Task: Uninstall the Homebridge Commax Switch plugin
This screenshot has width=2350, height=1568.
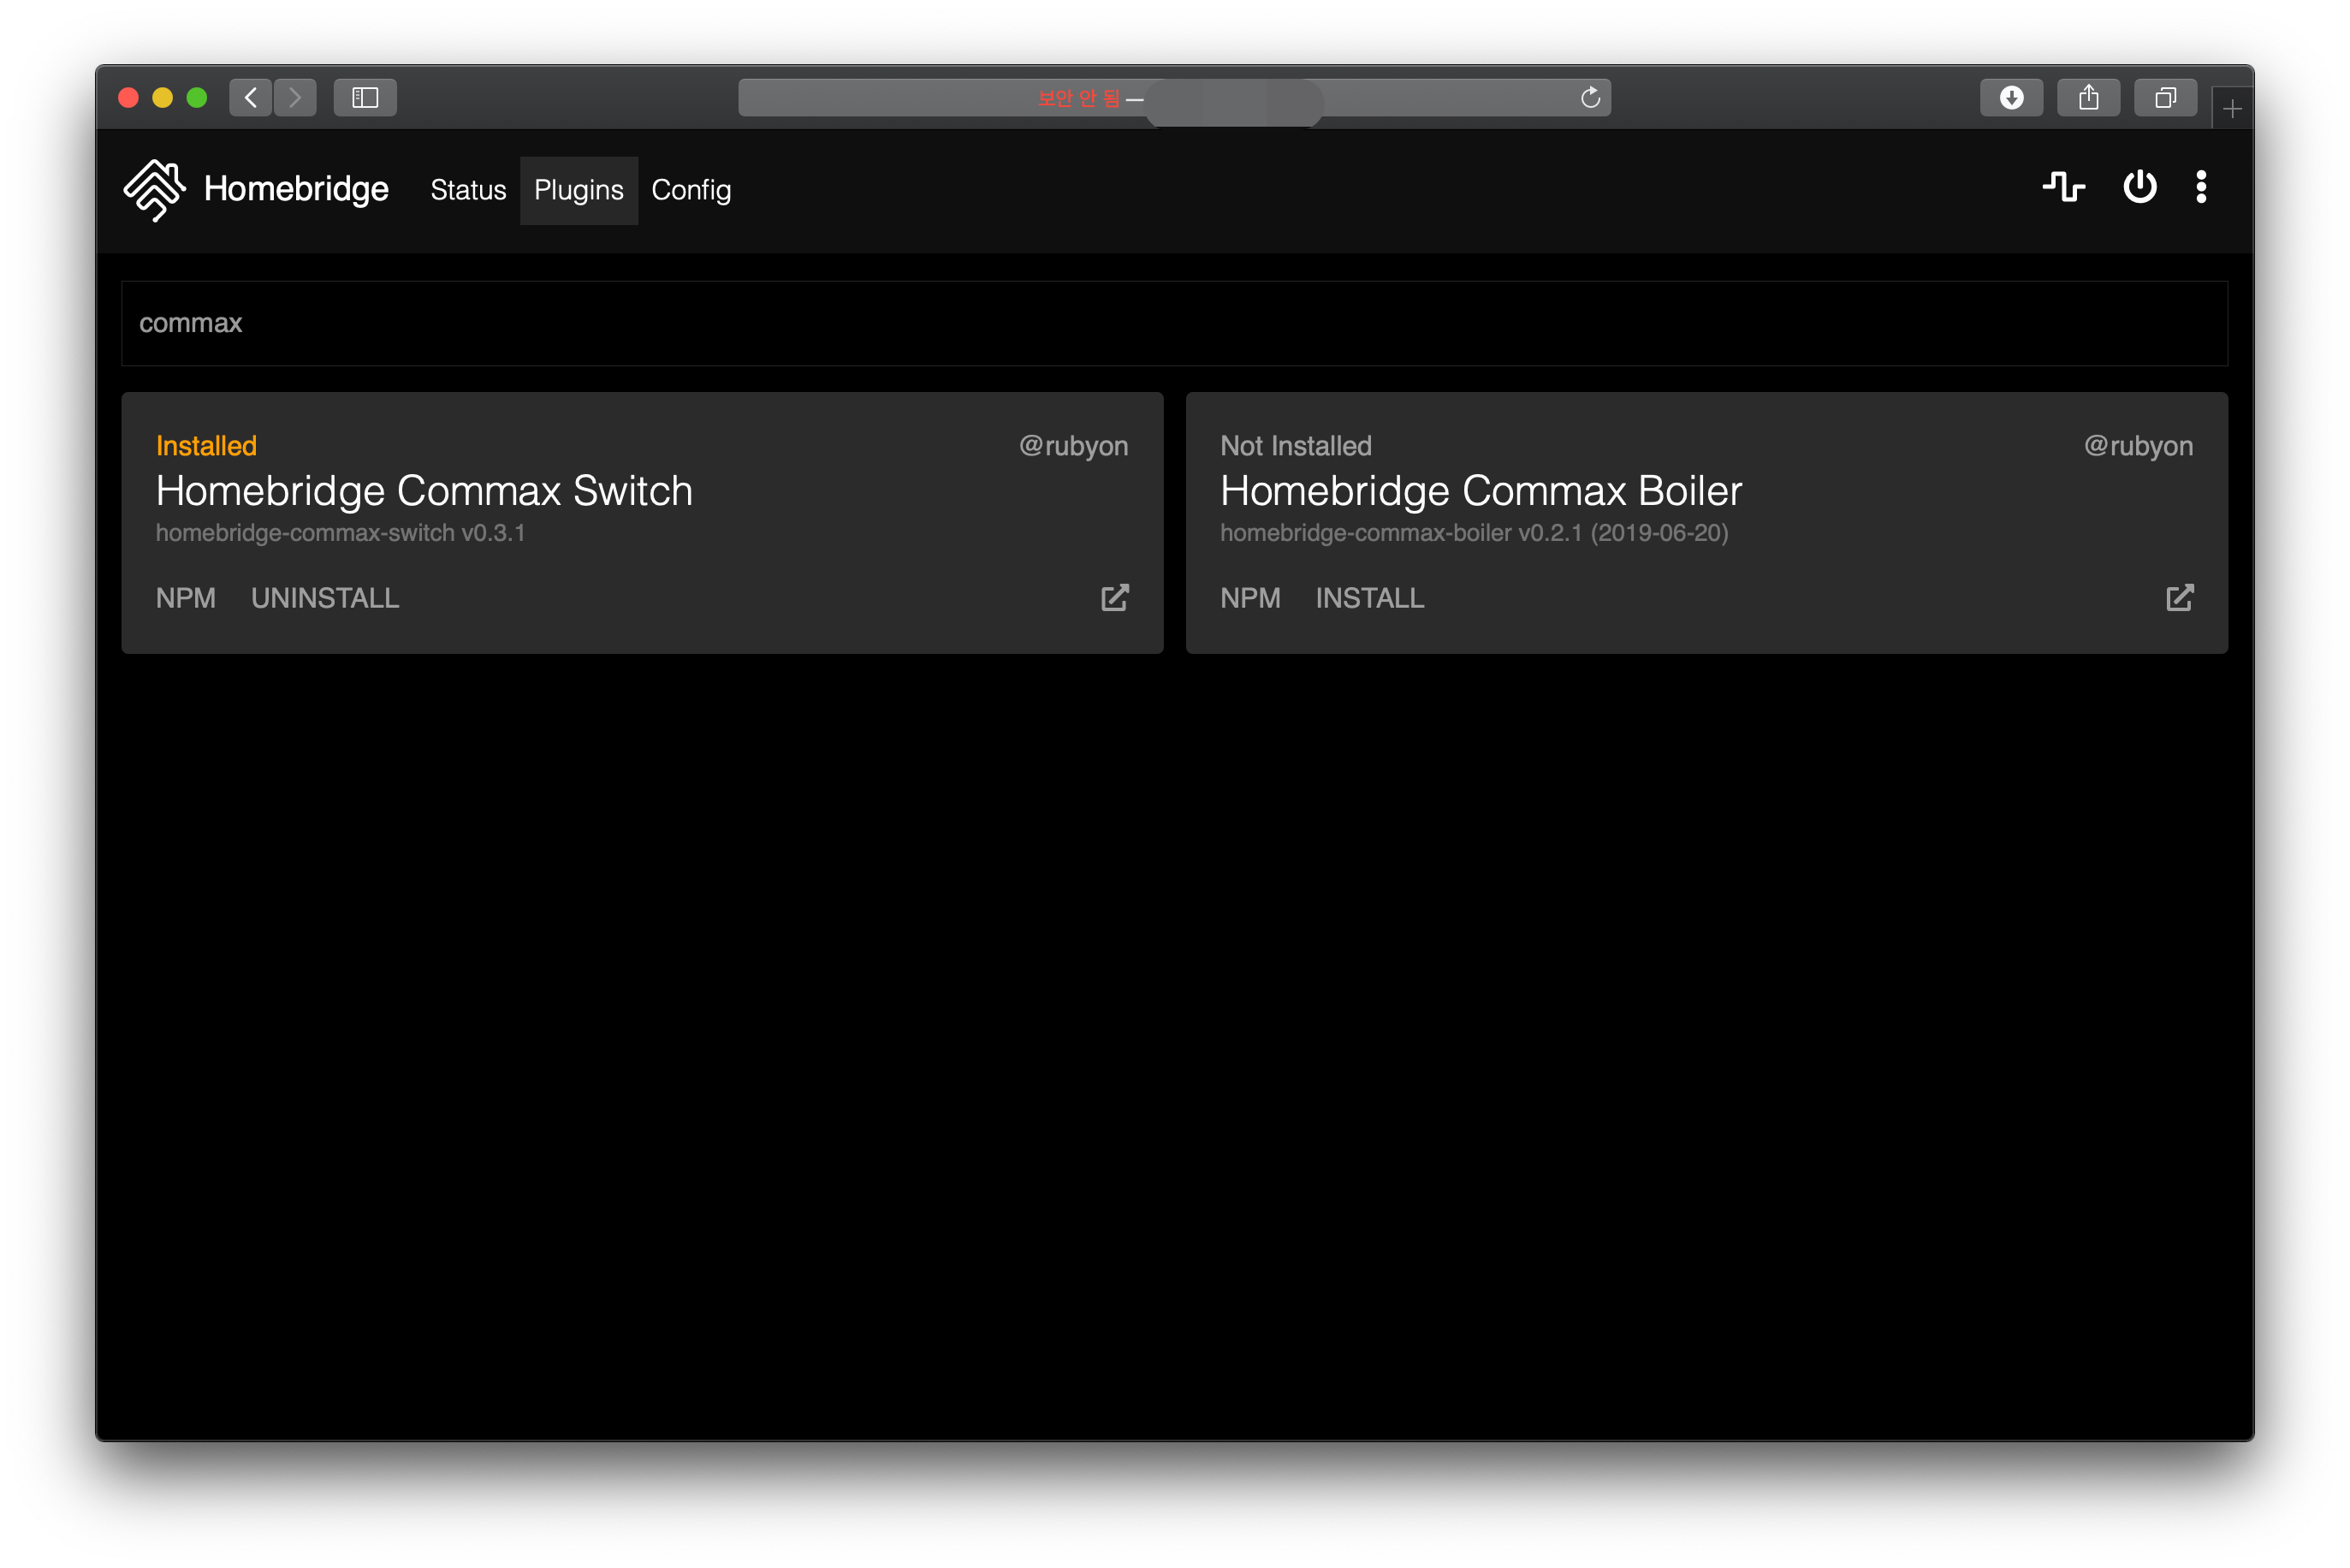Action: [325, 598]
